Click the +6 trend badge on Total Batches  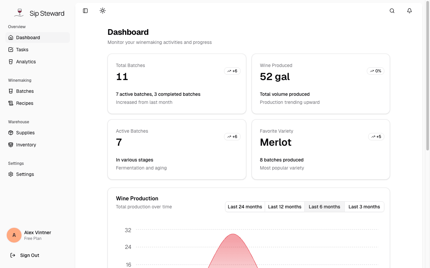232,71
